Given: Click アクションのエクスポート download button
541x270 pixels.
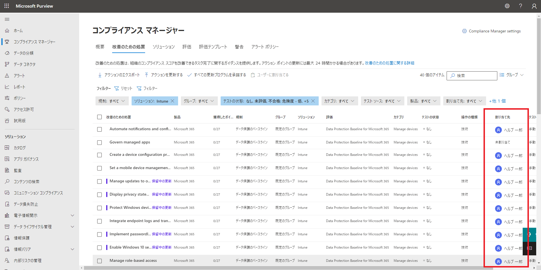Looking at the screenshot, I should [x=119, y=75].
